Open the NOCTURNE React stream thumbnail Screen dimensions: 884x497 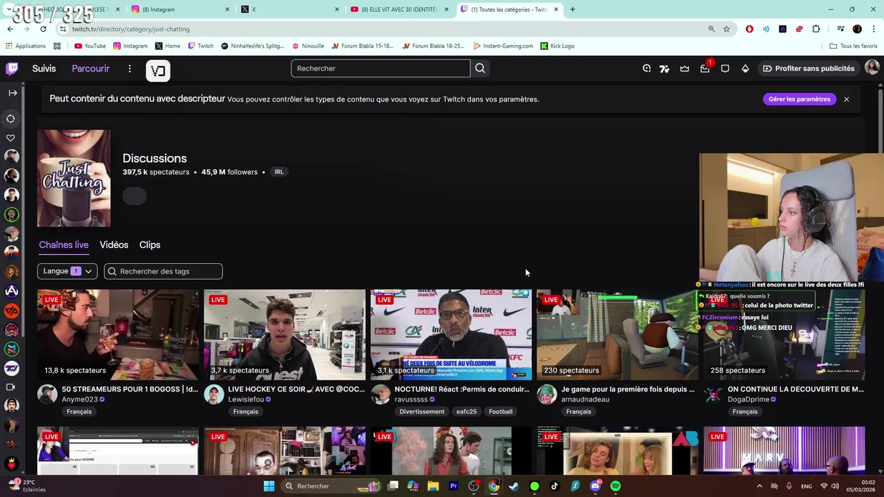pyautogui.click(x=451, y=335)
